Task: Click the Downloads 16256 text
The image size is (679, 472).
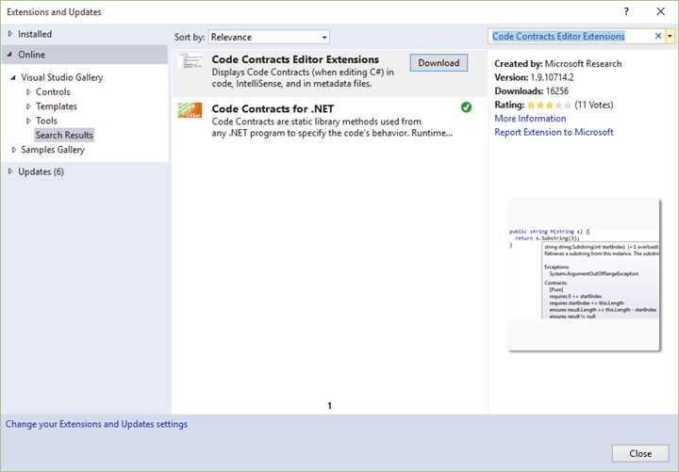Action: 531,90
